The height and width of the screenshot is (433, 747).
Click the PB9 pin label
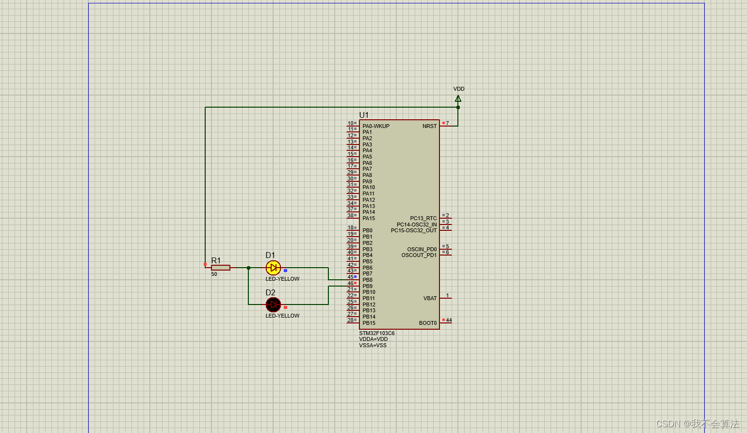367,286
